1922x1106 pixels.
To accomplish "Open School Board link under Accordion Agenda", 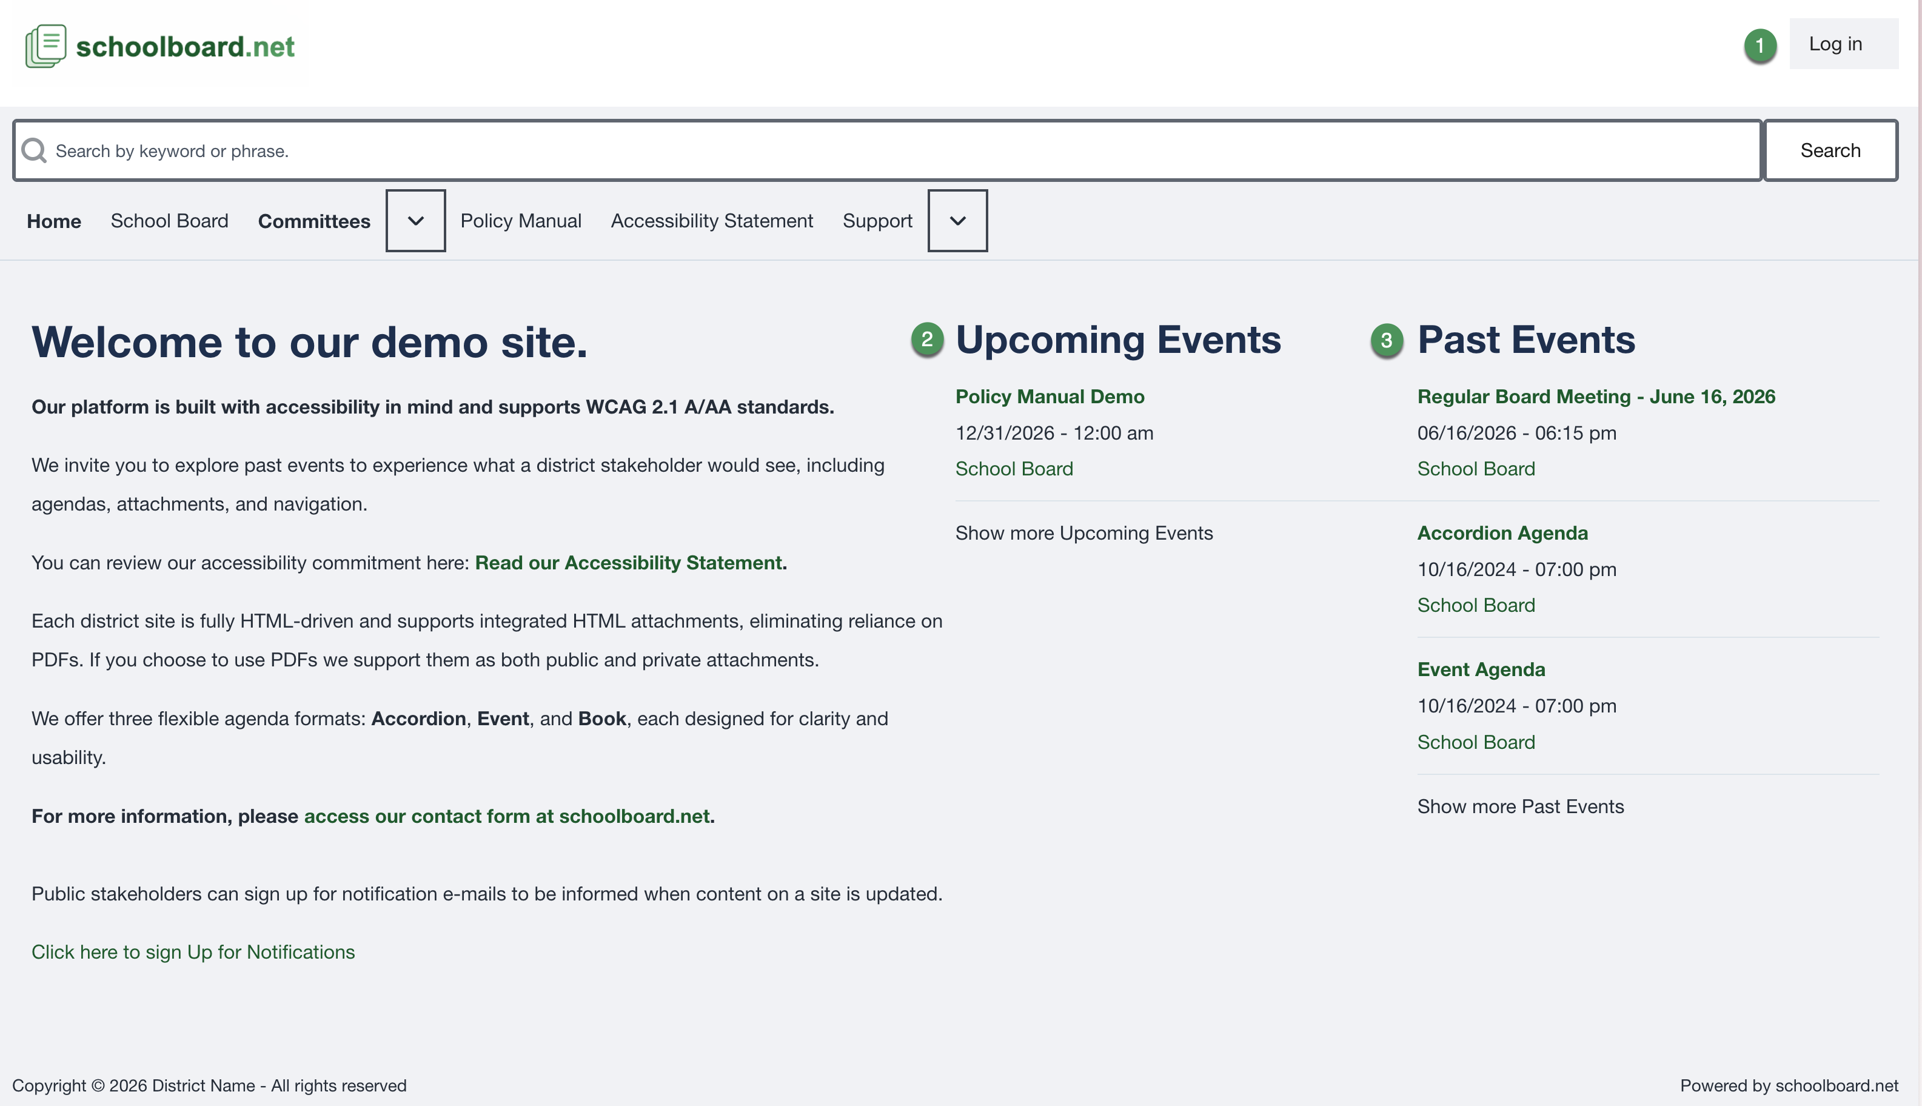I will [x=1476, y=605].
